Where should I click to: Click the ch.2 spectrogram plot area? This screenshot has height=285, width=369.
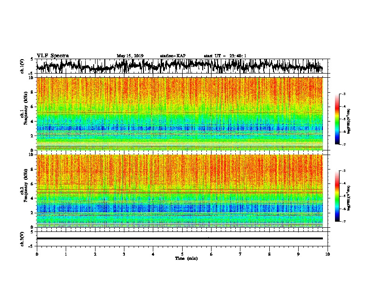180,191
